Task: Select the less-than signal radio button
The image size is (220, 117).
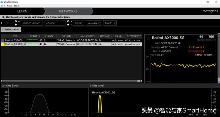Action: [x=68, y=24]
